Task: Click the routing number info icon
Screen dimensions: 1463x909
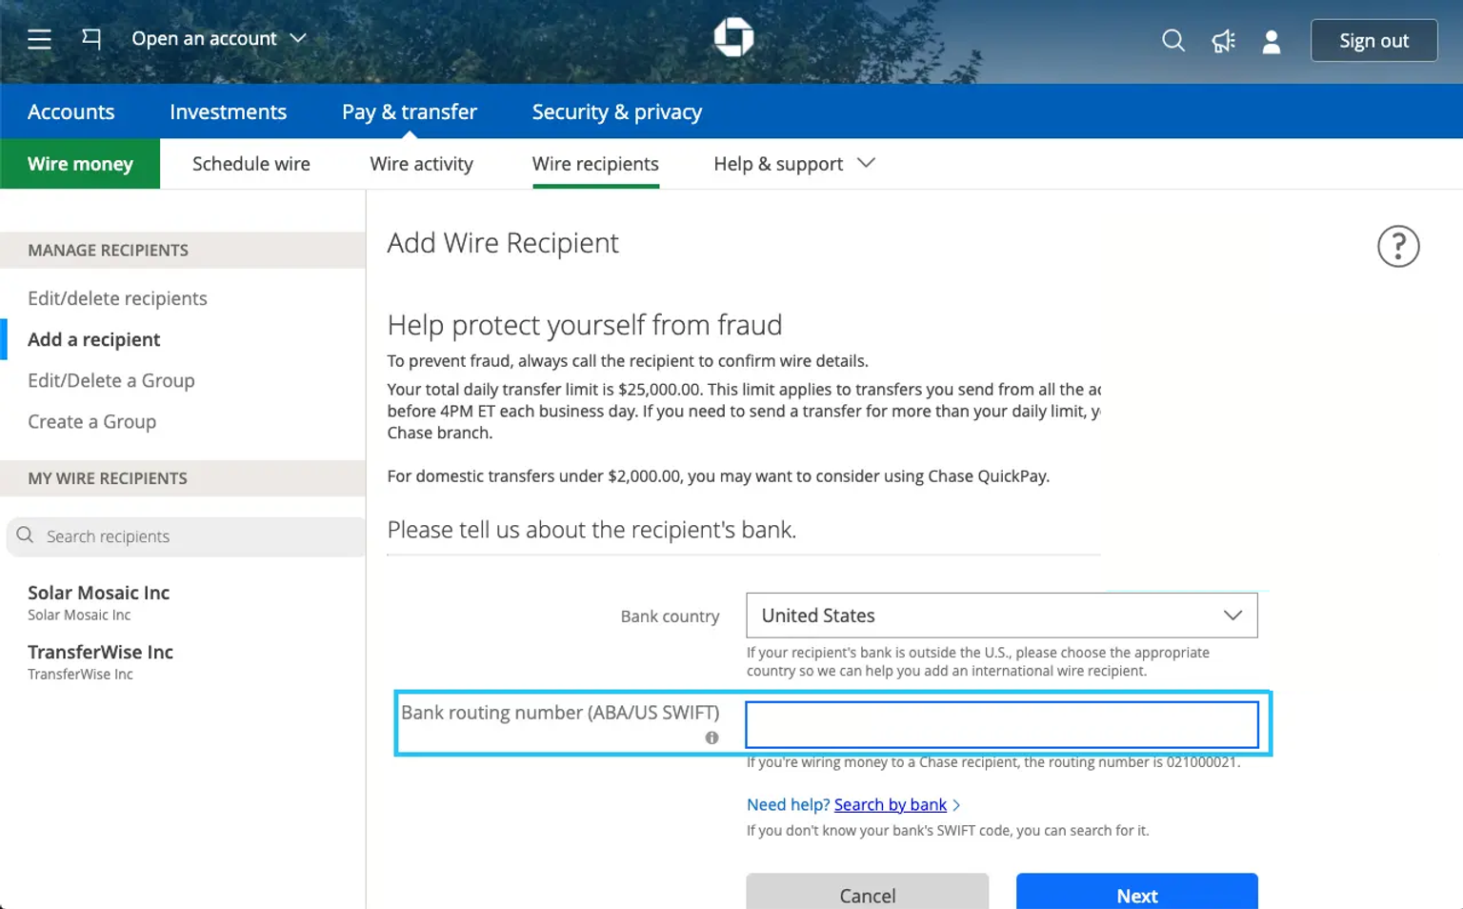Action: tap(711, 737)
